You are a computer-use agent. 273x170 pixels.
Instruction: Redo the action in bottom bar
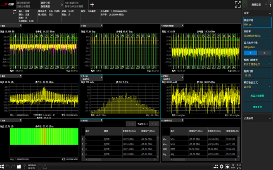point(13,167)
